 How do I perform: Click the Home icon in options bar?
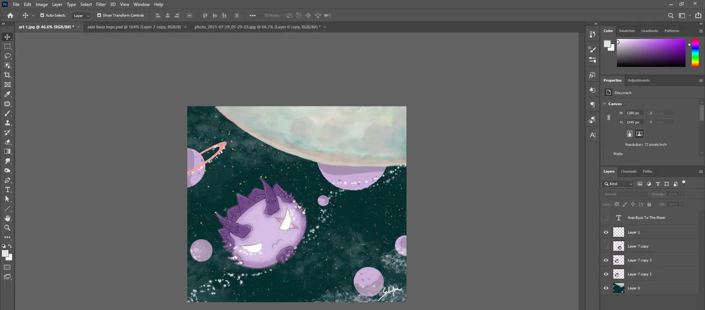click(10, 15)
